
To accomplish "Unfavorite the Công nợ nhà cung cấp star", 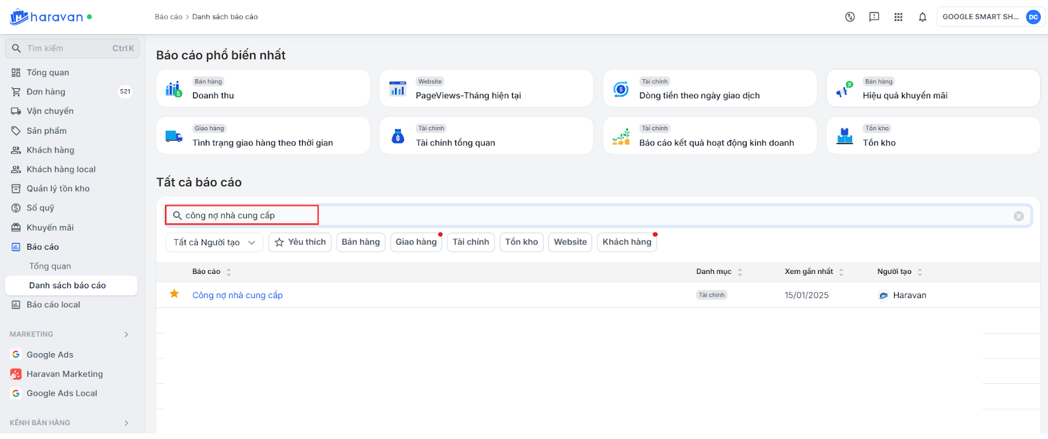I will [x=174, y=294].
